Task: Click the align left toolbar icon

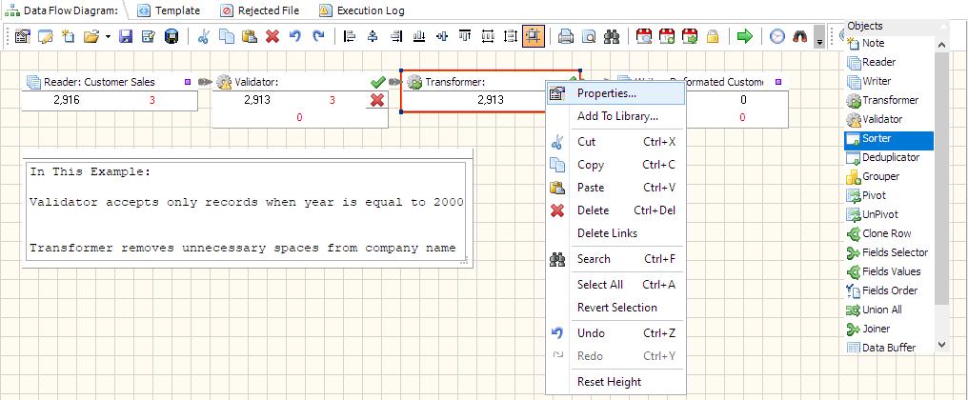Action: click(x=350, y=37)
